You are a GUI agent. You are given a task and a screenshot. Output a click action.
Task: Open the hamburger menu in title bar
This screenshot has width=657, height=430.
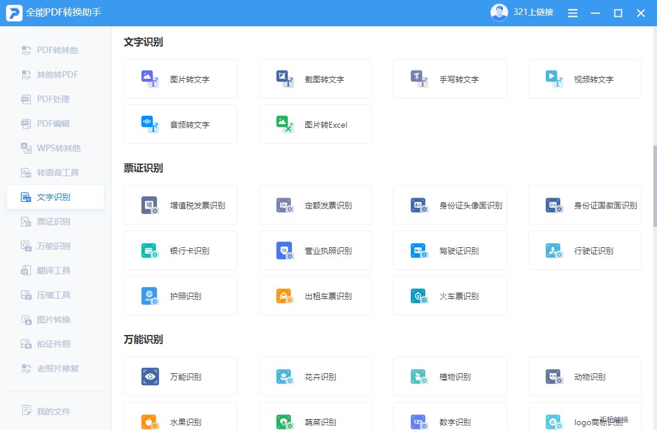click(x=572, y=13)
